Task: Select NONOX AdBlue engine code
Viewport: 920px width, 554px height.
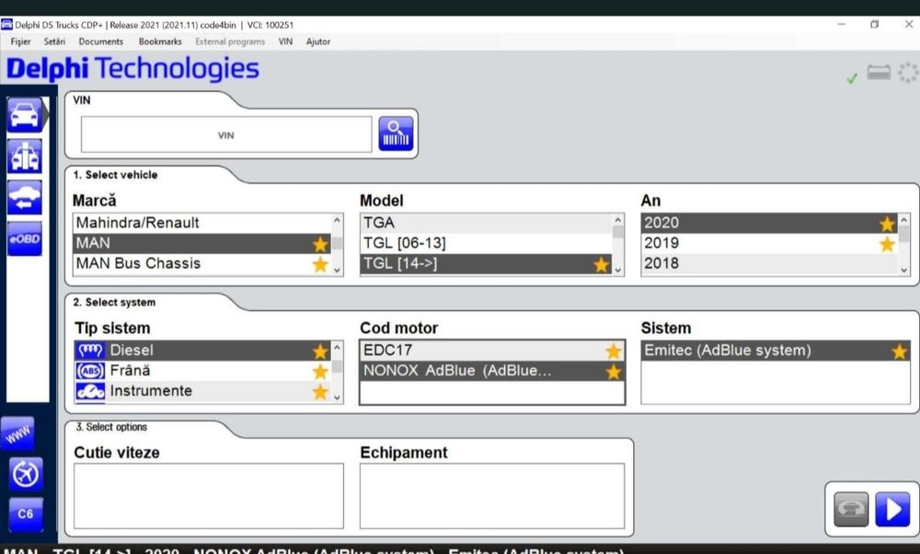Action: point(492,371)
